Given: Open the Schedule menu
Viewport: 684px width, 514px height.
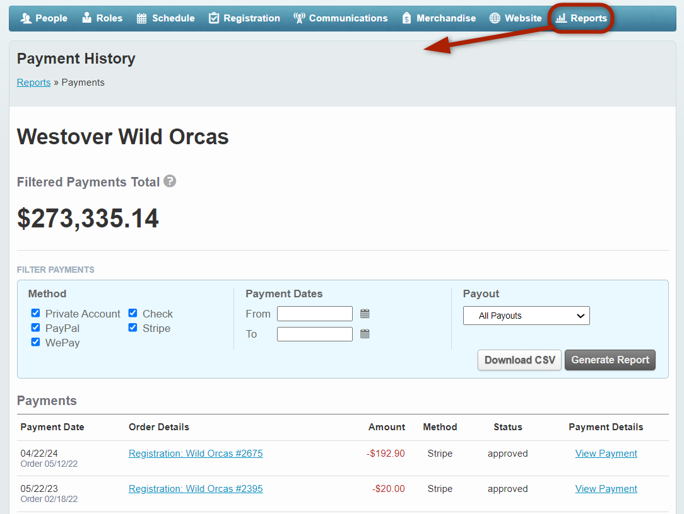Looking at the screenshot, I should tap(166, 18).
